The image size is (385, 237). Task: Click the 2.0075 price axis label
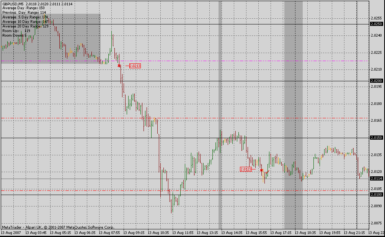point(377,223)
